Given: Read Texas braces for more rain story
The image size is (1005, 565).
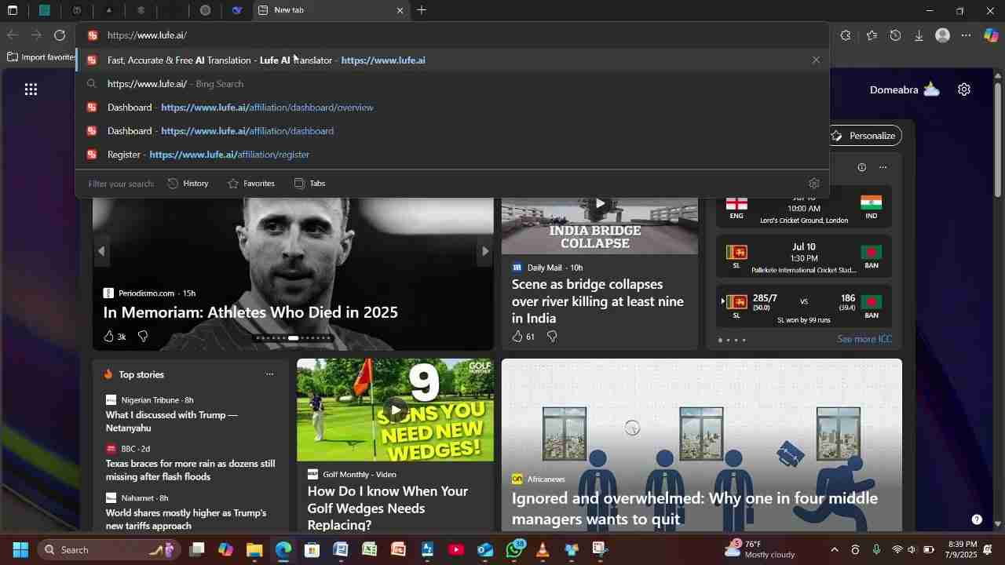Looking at the screenshot, I should tap(191, 470).
